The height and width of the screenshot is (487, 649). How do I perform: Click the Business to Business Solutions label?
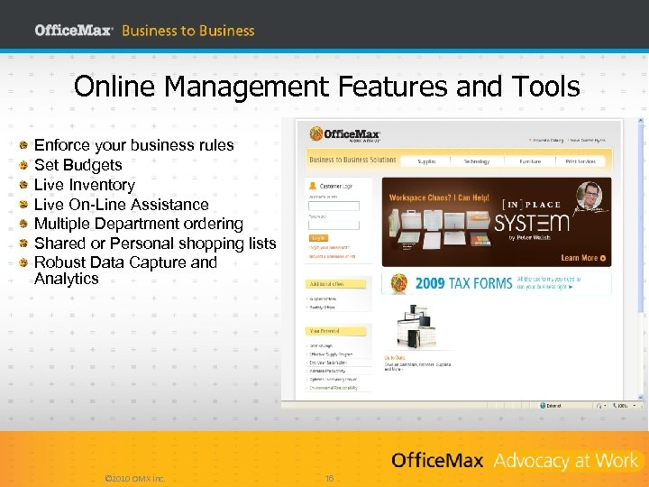pyautogui.click(x=352, y=160)
